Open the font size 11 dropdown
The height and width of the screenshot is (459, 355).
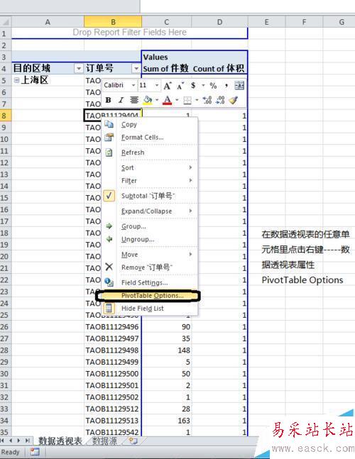pyautogui.click(x=157, y=85)
